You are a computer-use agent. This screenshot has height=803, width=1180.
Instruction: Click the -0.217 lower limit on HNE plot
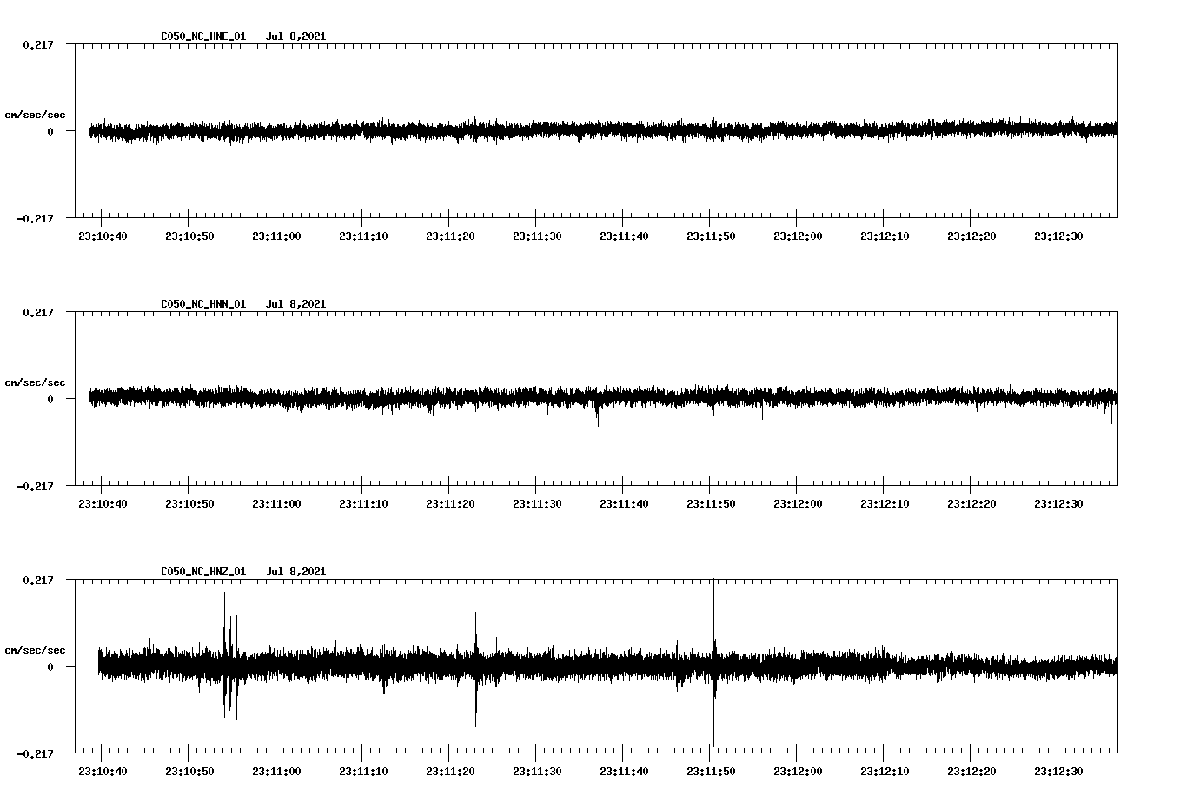[x=35, y=218]
